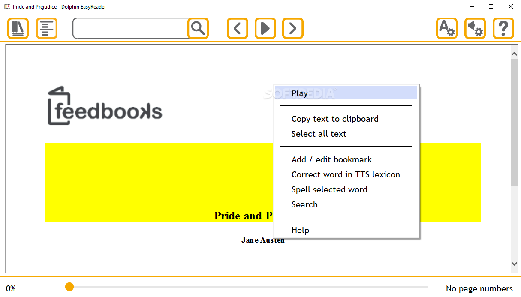Click the Jane Austen author text
This screenshot has width=521, height=297.
[x=263, y=240]
